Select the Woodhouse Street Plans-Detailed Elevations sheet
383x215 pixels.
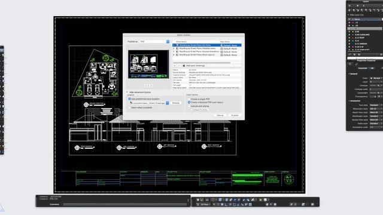[206, 52]
